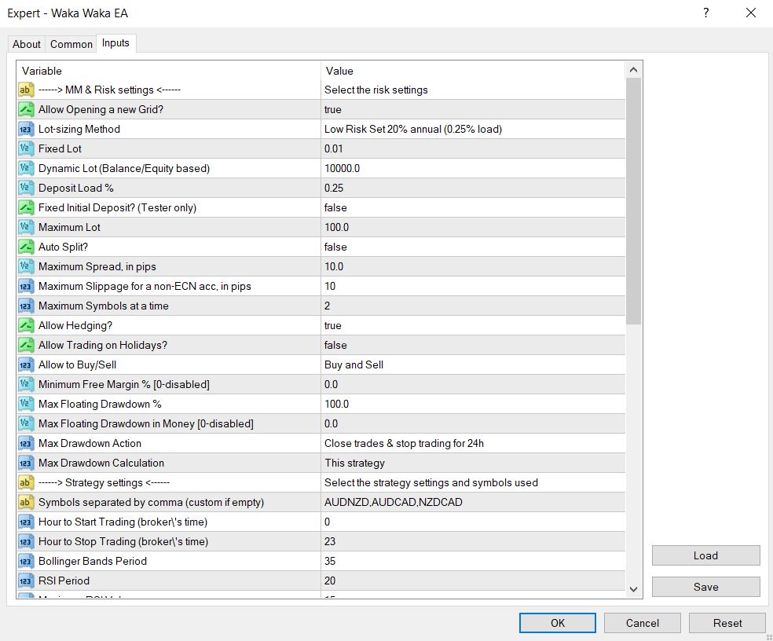Click the scrollbar down arrow in inputs list
Image resolution: width=773 pixels, height=641 pixels.
click(x=634, y=588)
